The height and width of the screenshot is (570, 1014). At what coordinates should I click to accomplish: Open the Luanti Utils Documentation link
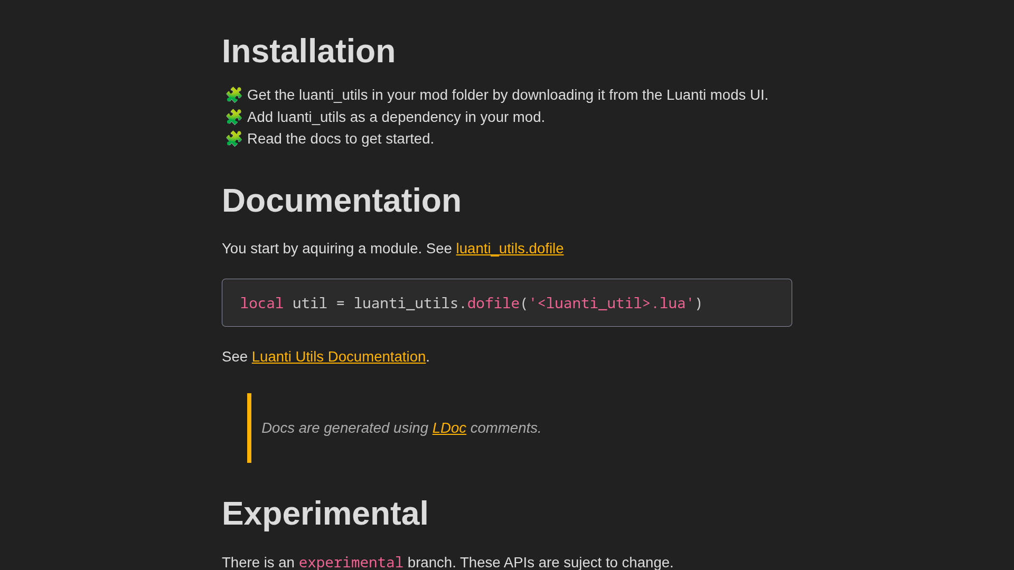click(339, 357)
